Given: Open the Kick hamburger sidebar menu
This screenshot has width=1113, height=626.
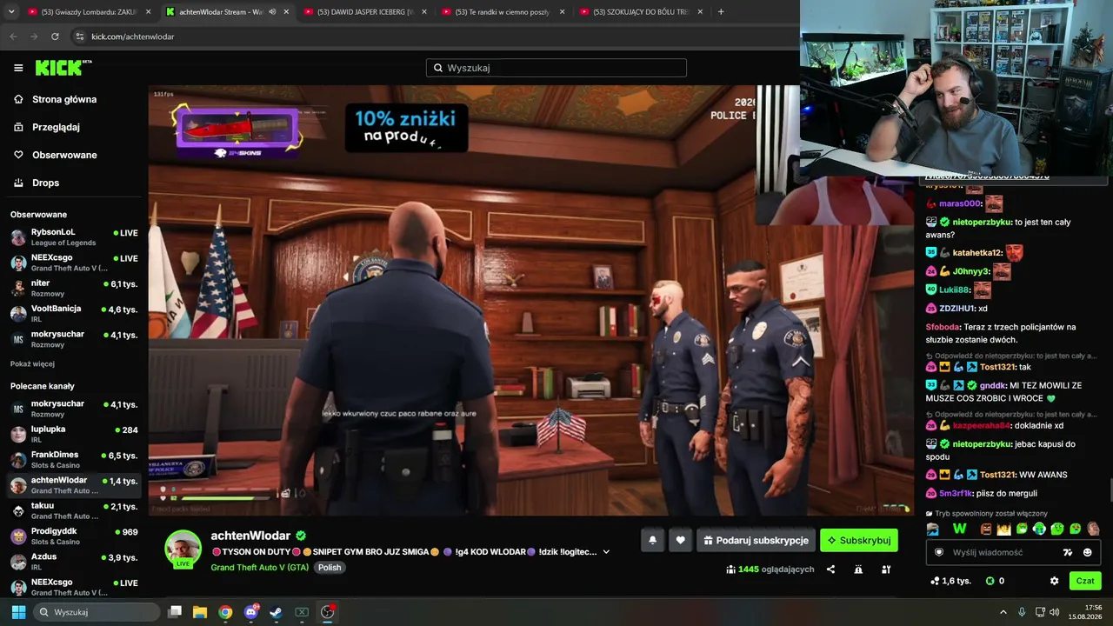Looking at the screenshot, I should click(18, 68).
